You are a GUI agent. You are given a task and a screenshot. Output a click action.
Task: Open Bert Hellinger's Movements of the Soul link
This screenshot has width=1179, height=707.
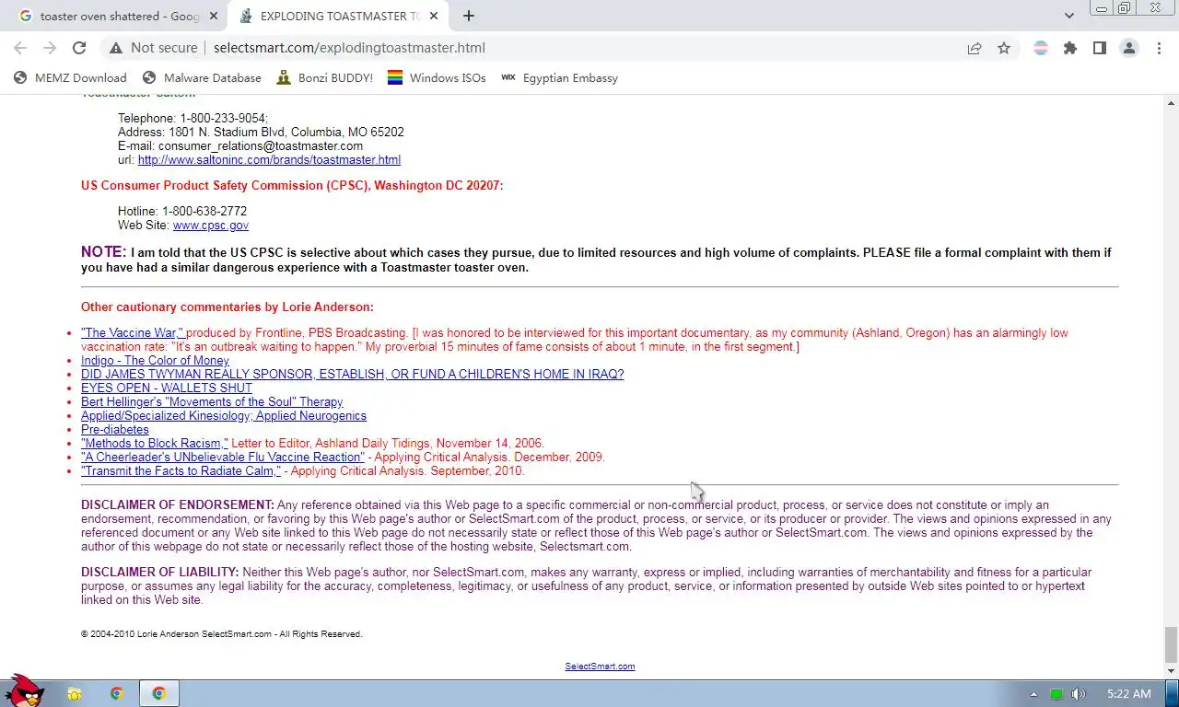click(212, 402)
